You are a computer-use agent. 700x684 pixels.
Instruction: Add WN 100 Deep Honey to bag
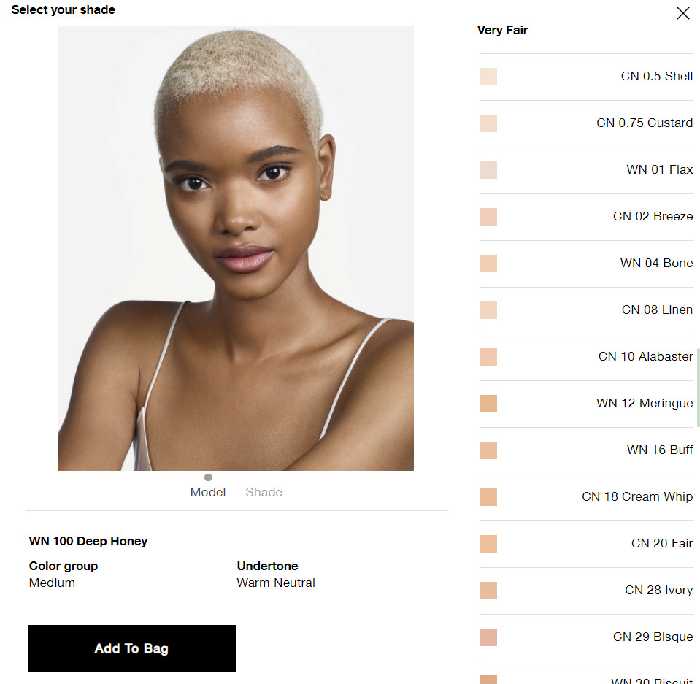(x=132, y=648)
